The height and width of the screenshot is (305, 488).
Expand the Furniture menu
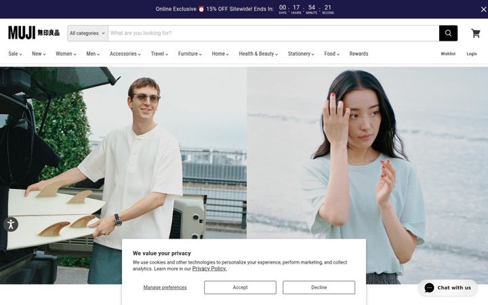(x=190, y=54)
